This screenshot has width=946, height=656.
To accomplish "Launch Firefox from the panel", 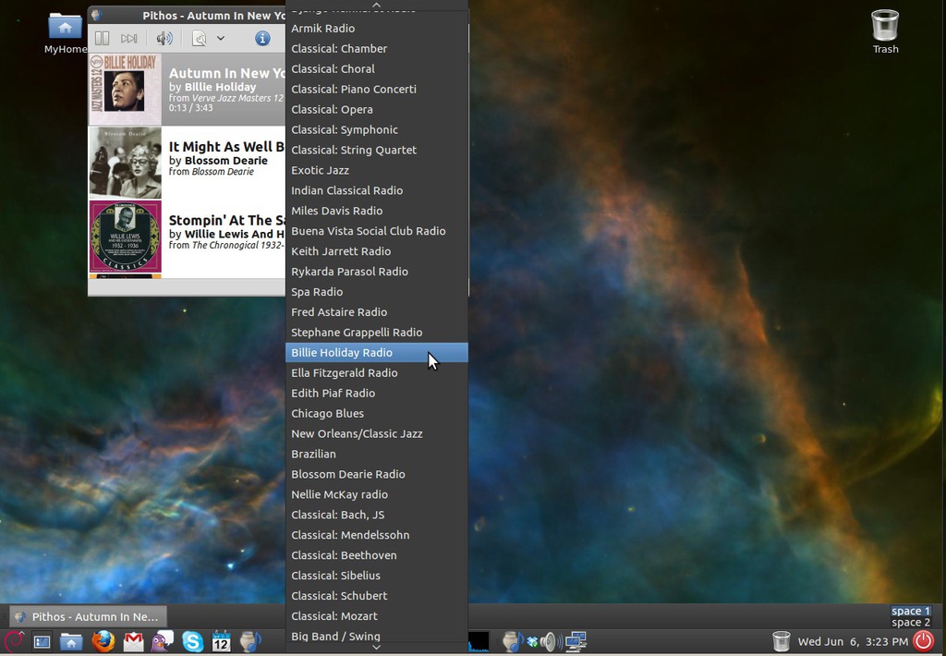I will [103, 641].
